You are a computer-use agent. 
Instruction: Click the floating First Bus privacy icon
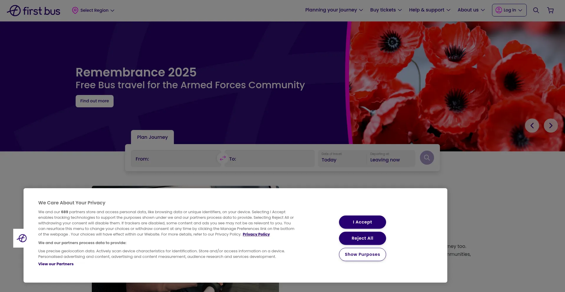(x=22, y=238)
